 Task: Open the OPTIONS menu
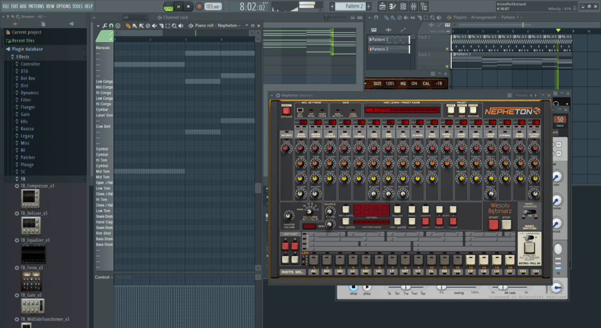click(63, 7)
